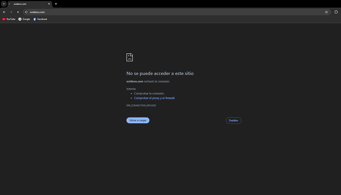Click 'Comprobar la conexión.' suggestion text
Screen dimensions: 341x195
[149, 93]
